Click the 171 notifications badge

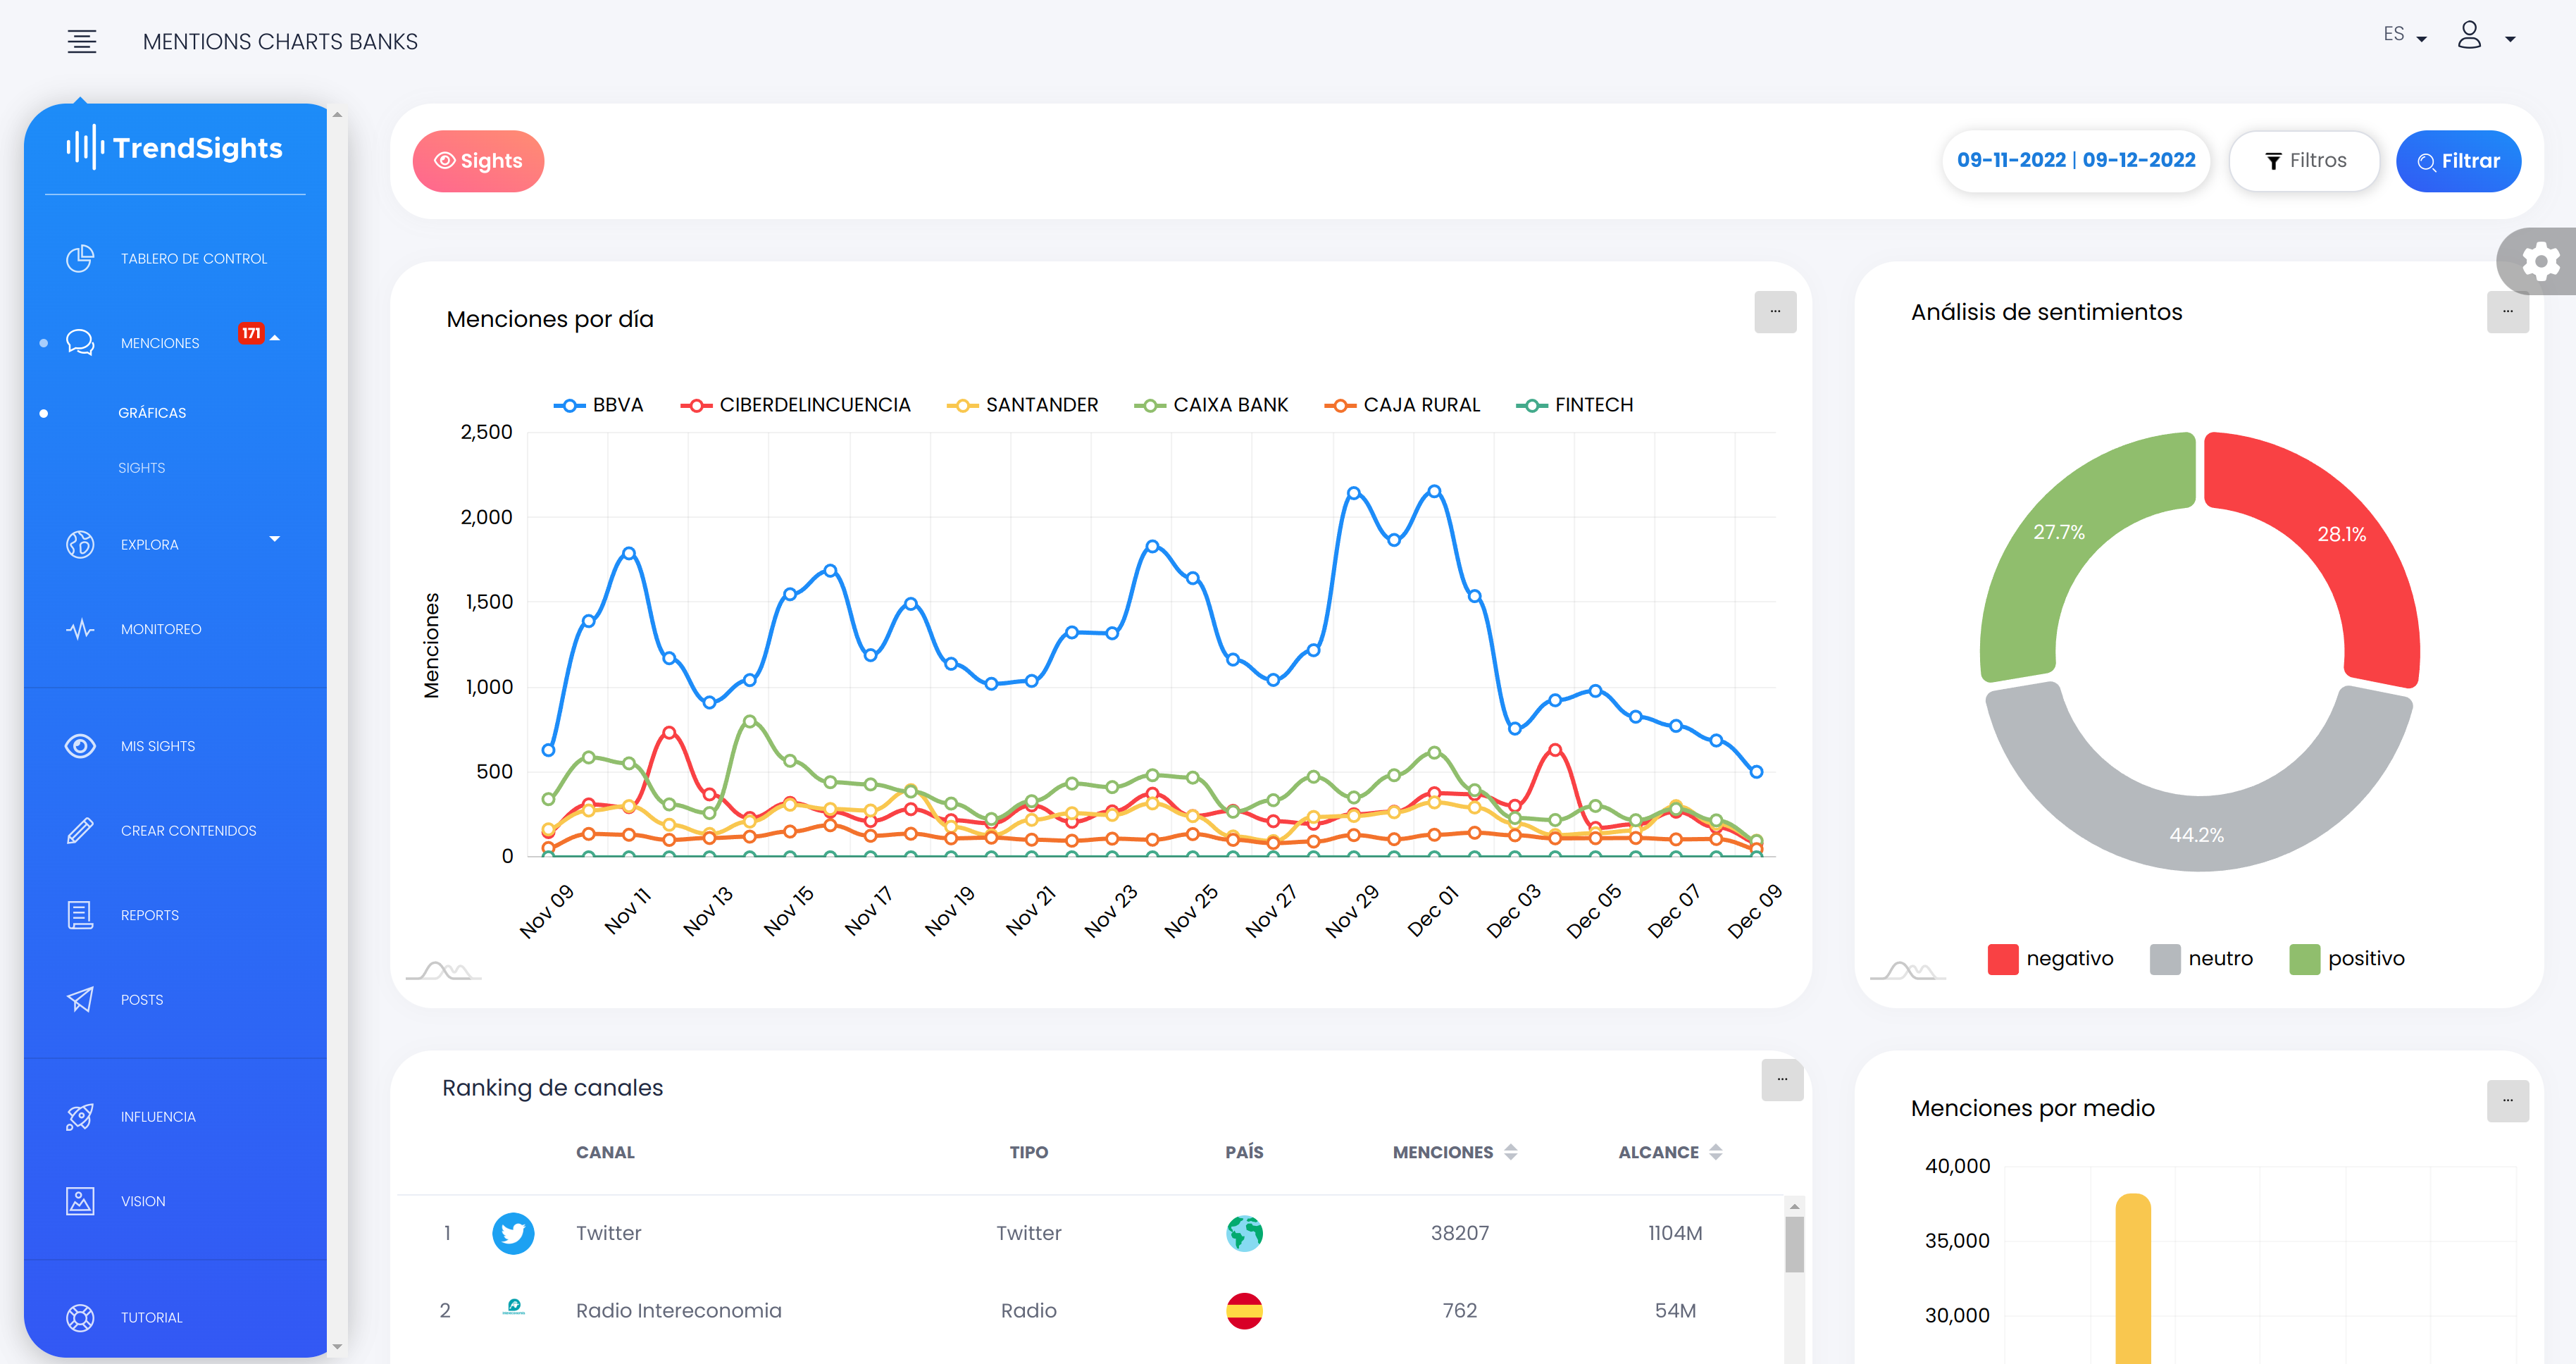click(251, 333)
